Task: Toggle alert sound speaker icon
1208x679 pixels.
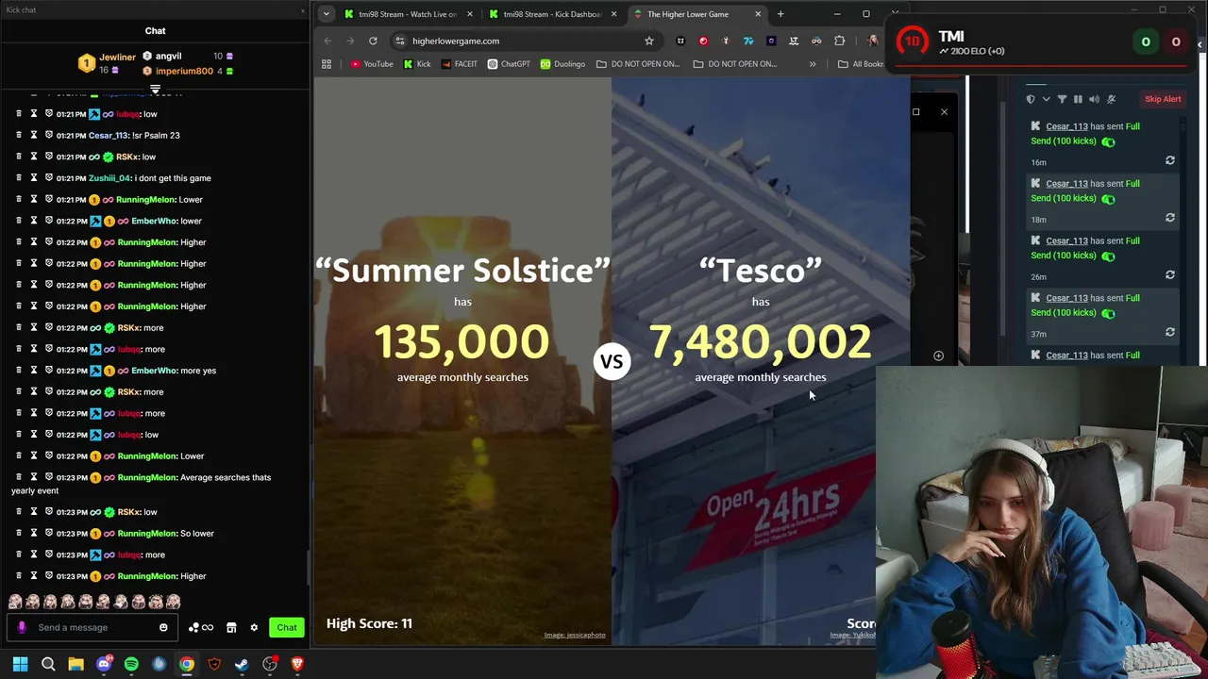Action: coord(1094,99)
